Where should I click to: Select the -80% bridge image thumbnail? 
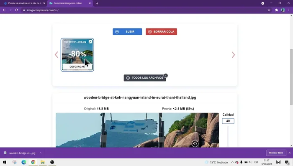pyautogui.click(x=77, y=55)
